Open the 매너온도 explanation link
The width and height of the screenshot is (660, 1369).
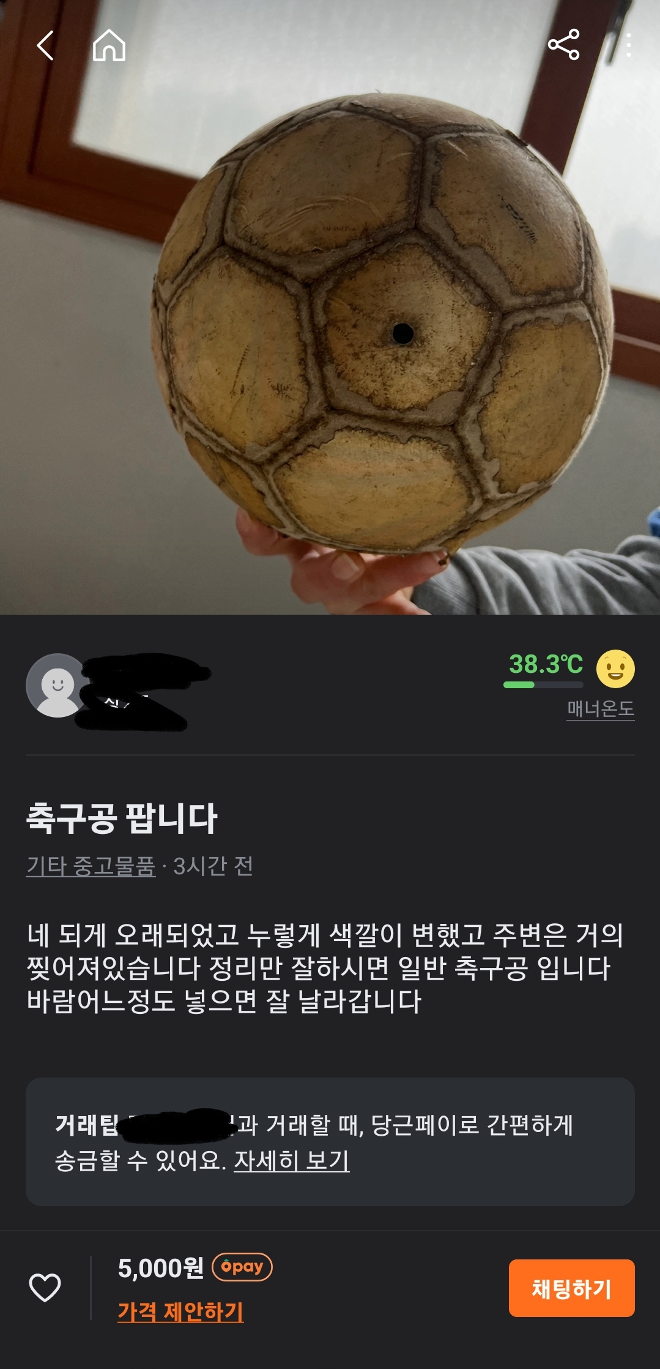[600, 708]
